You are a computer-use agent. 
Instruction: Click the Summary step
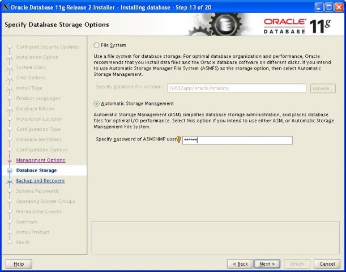pyautogui.click(x=27, y=222)
